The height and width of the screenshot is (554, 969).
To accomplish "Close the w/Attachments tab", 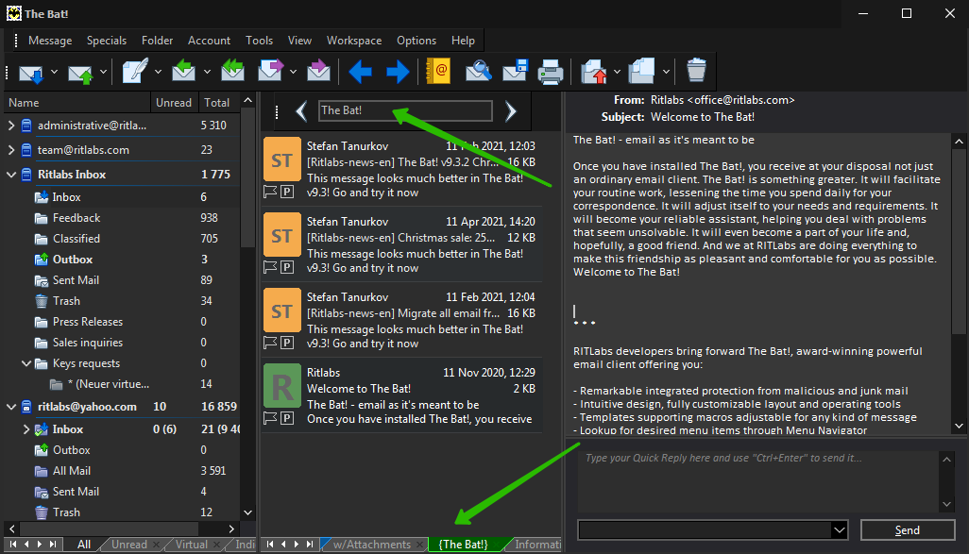I will coord(419,545).
